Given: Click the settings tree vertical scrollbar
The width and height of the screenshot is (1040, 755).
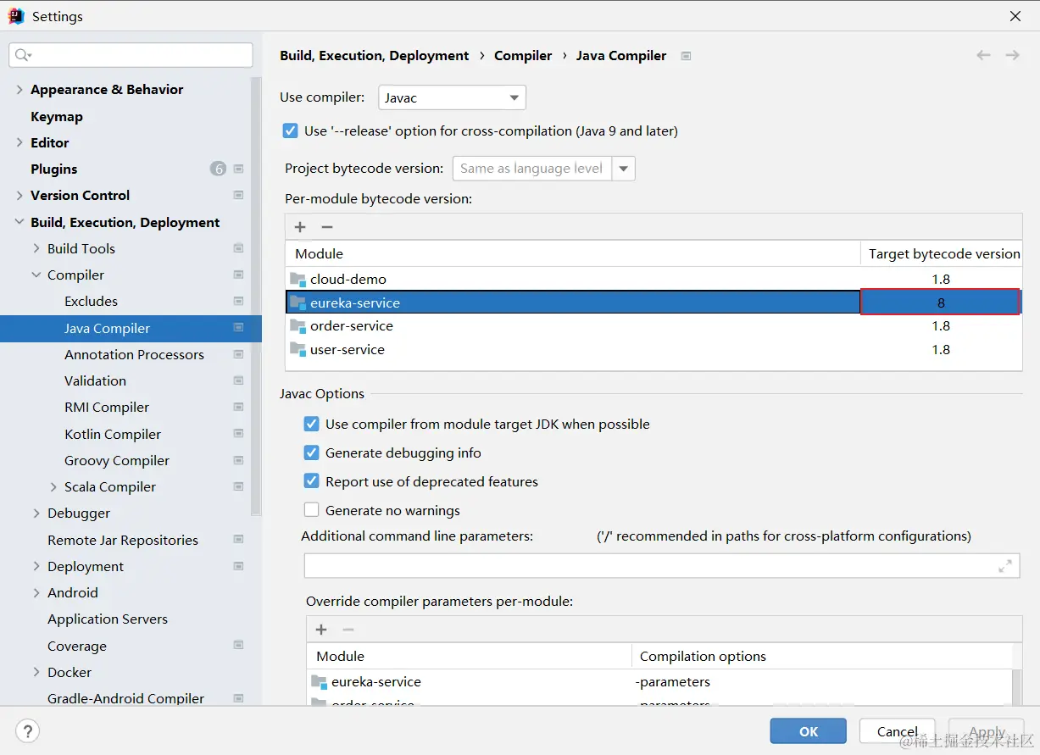Looking at the screenshot, I should [x=256, y=297].
